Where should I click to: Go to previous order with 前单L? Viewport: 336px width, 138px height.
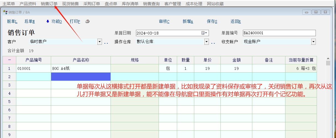click(x=12, y=22)
